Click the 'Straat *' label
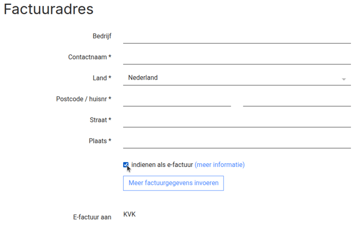Screen dimensions: 359x225 [100, 120]
